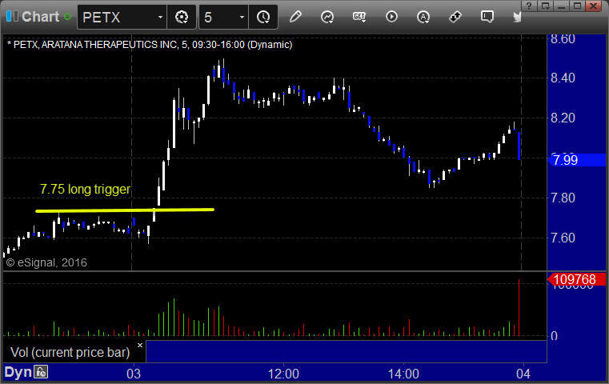This screenshot has width=609, height=384.
Task: Expand the PETX symbol dropdown arrow
Action: [x=160, y=17]
